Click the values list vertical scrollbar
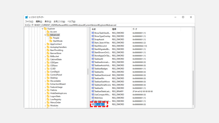The image size is (219, 123). pos(193,85)
